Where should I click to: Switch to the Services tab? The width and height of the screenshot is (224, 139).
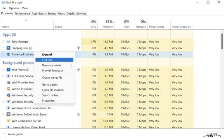coord(81,14)
